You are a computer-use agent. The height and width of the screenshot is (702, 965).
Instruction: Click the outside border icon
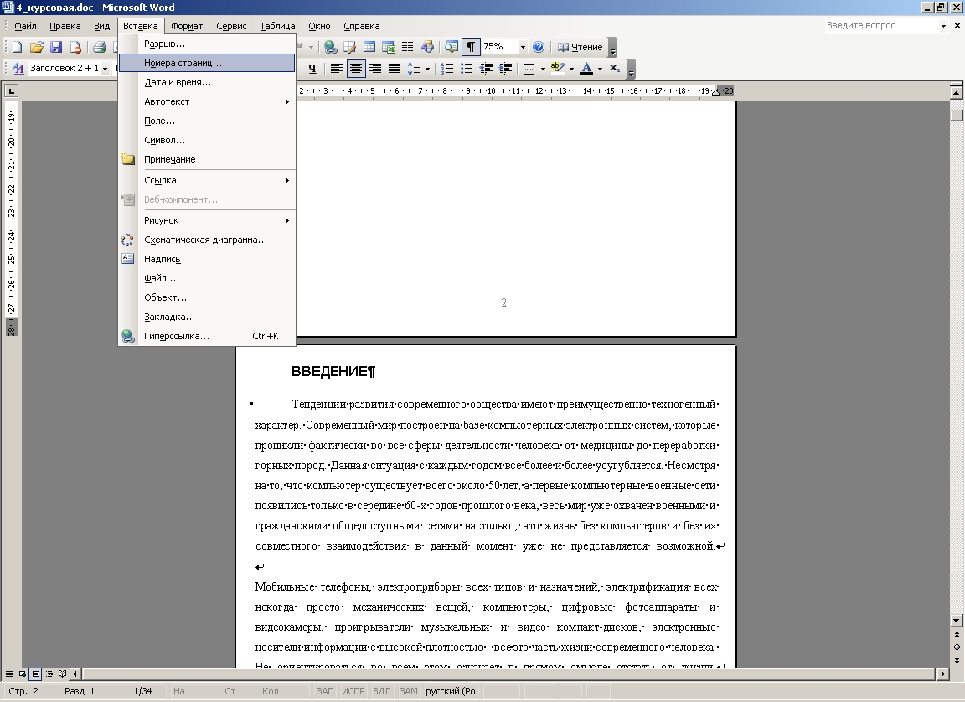coord(529,69)
